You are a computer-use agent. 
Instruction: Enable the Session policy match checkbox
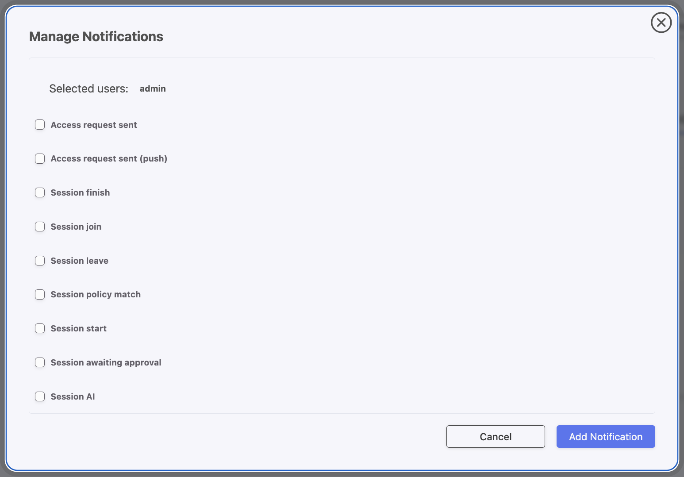(x=40, y=294)
